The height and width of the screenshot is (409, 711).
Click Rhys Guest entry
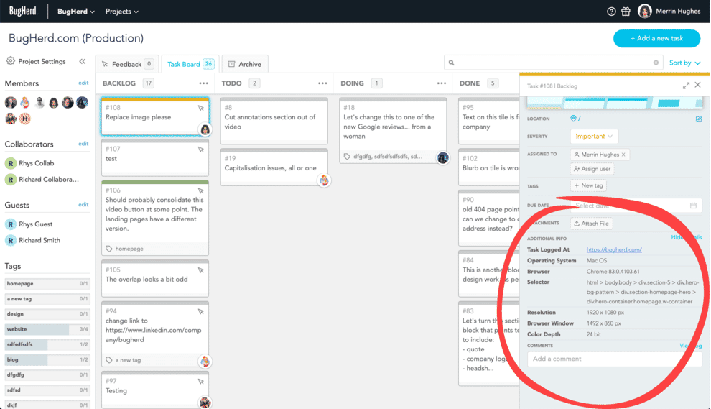point(29,224)
